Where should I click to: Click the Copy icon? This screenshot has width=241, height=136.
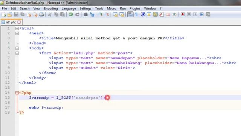(x=56, y=14)
